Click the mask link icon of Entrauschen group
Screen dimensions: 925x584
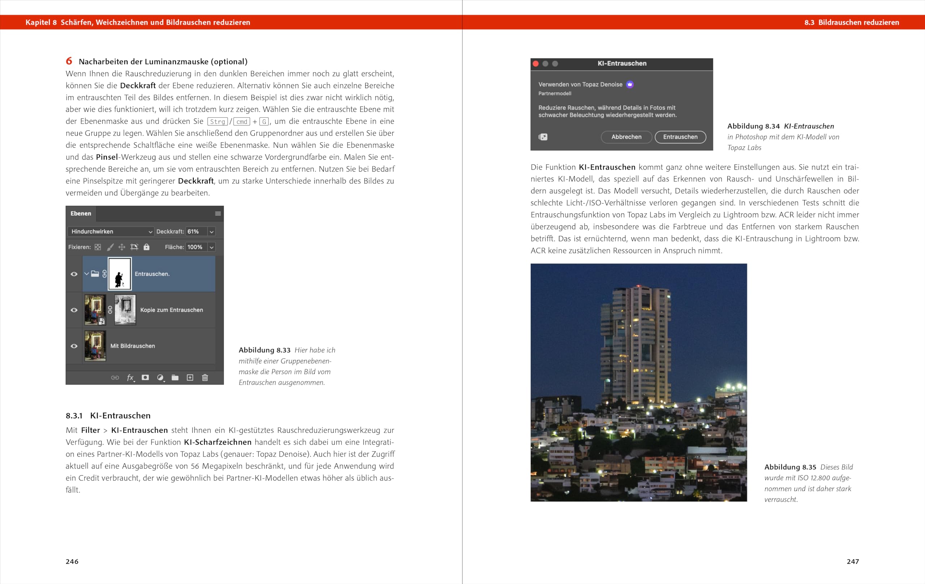tap(104, 274)
